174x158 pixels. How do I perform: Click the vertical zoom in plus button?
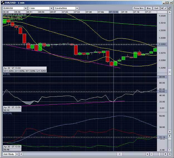click(170, 136)
